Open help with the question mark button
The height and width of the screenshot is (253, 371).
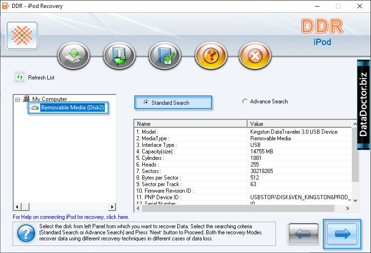point(211,56)
